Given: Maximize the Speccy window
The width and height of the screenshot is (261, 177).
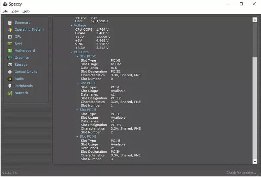Looking at the screenshot, I should point(241,4).
